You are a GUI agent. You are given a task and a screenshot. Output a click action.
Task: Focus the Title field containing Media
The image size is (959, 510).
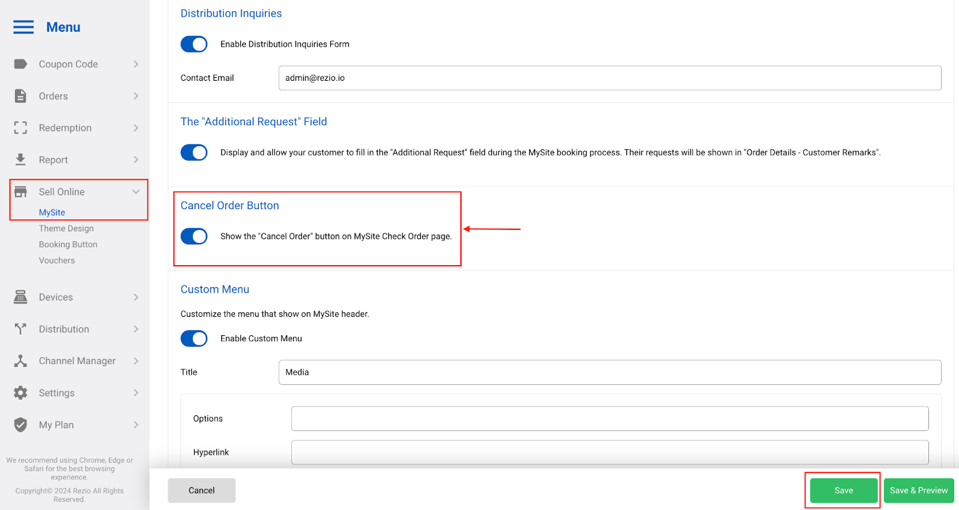pos(610,372)
